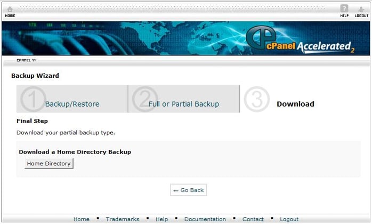Open the Help footer link
Viewport: 372px width, 224px height.
point(162,219)
